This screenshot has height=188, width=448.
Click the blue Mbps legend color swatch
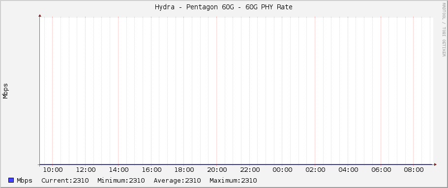[11, 180]
